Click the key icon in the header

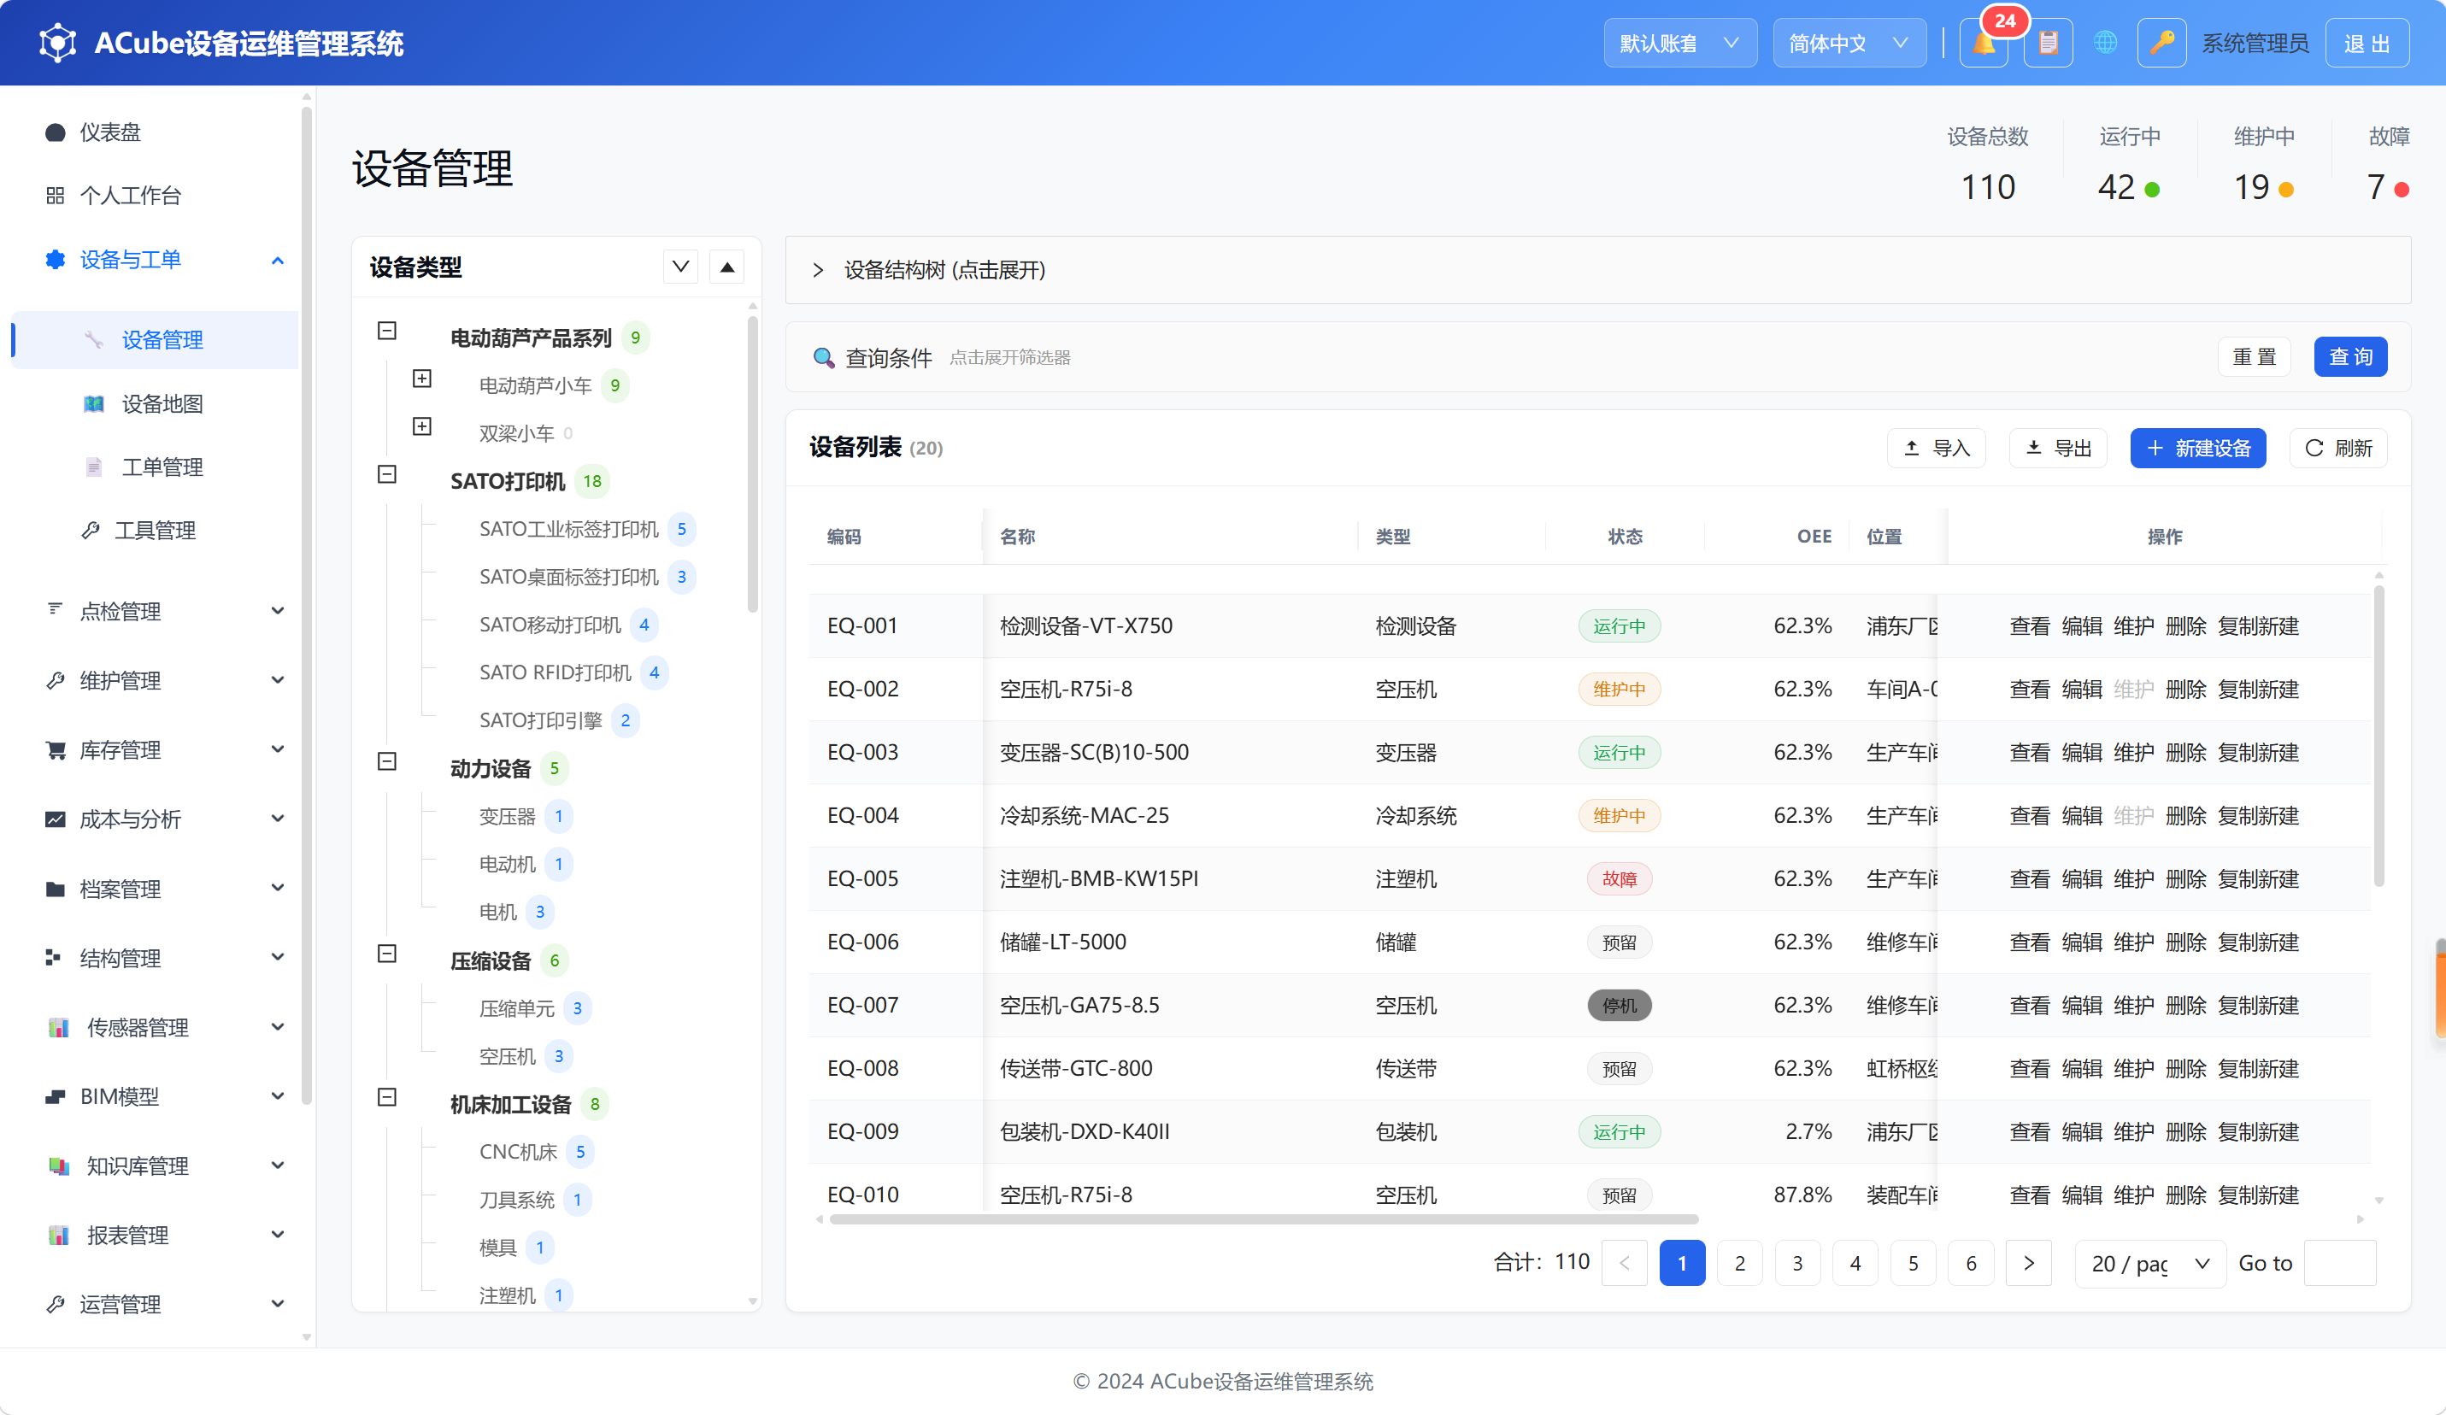pyautogui.click(x=2161, y=44)
